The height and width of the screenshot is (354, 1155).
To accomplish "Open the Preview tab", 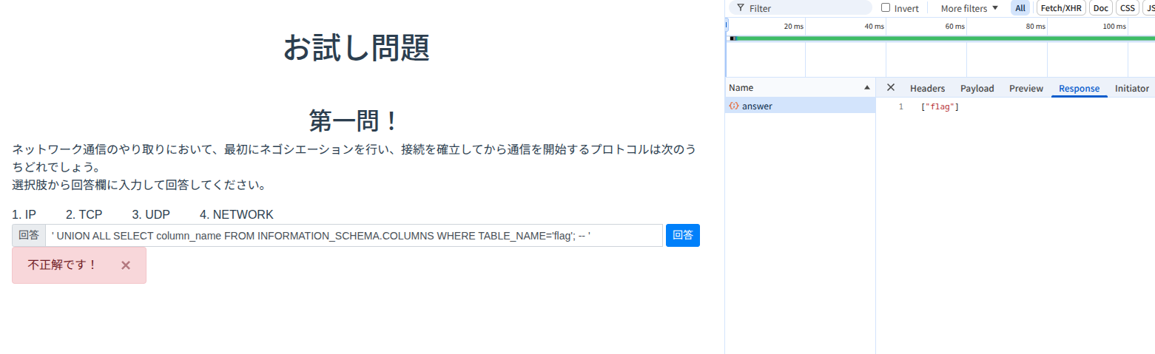I will click(x=1026, y=89).
